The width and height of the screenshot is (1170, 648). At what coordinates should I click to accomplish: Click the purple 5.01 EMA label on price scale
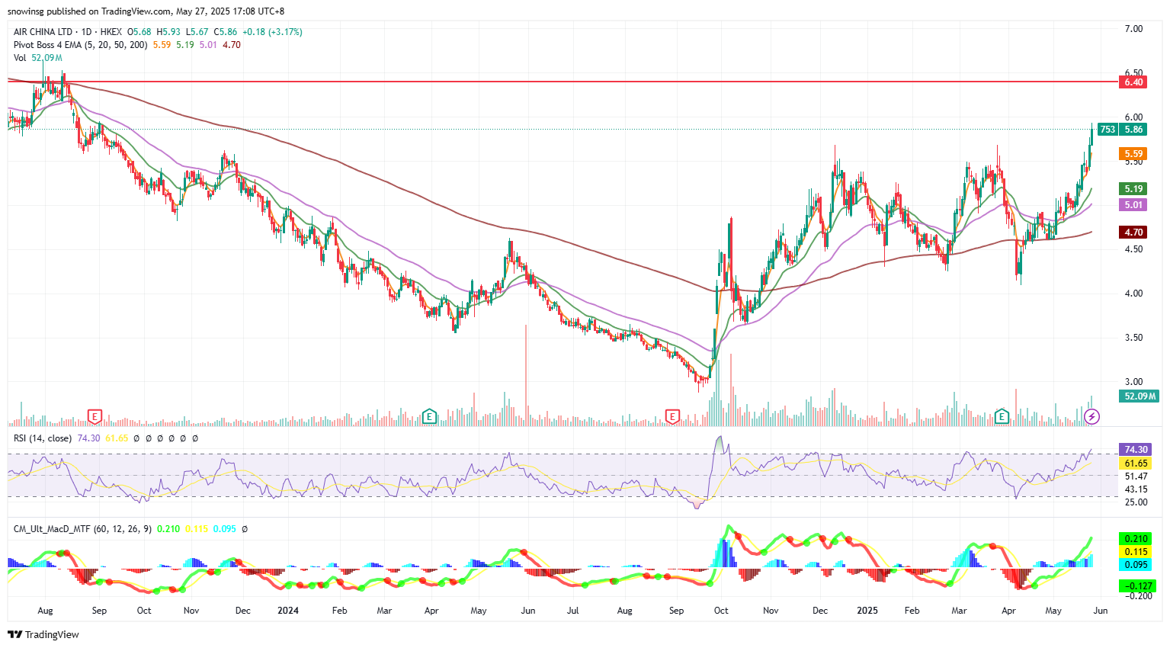[x=1133, y=205]
